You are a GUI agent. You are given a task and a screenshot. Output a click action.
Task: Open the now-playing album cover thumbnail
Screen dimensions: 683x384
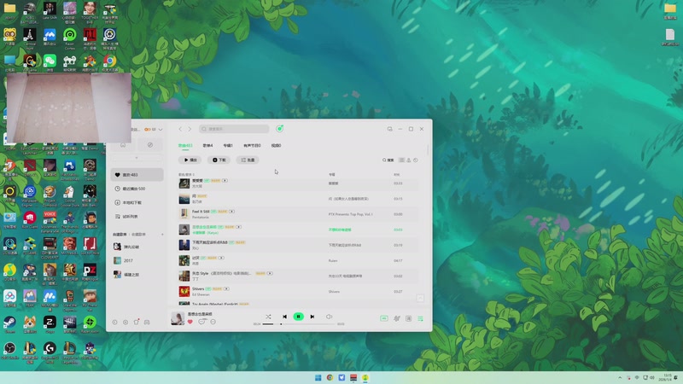[178, 318]
